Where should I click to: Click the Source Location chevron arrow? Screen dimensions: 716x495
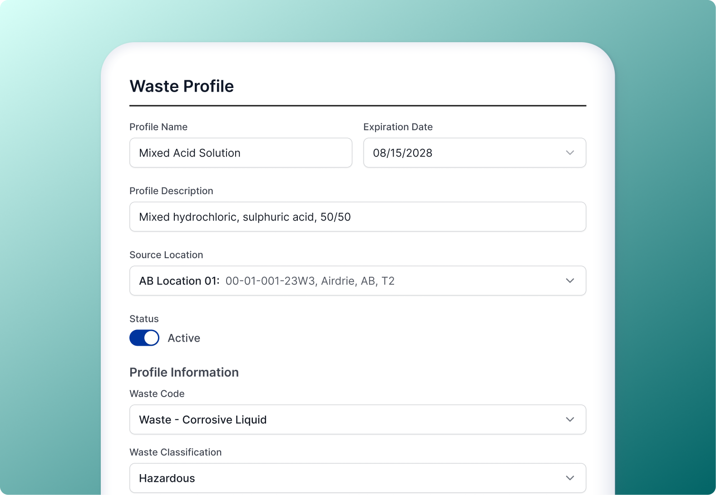[x=570, y=281]
